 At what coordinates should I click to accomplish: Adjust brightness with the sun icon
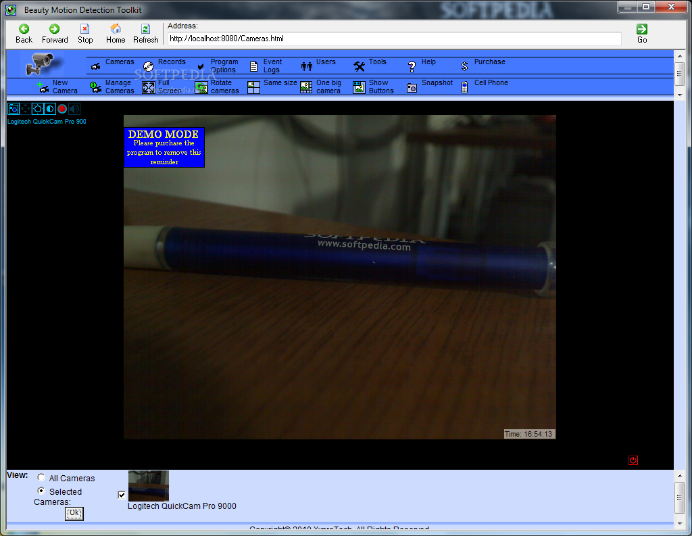(x=38, y=109)
